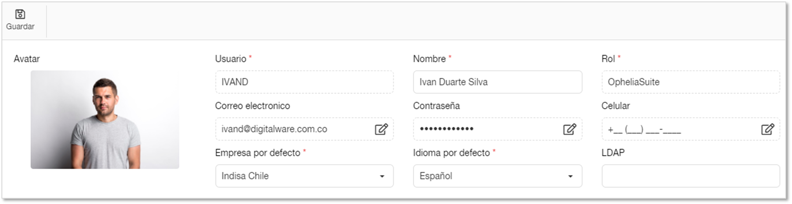Click the edit icon in Contraseña field

tap(569, 129)
